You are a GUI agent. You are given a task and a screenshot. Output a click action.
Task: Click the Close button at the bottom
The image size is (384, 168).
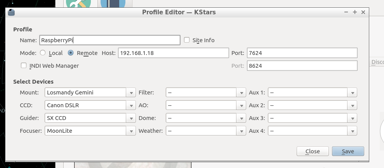tap(313, 151)
